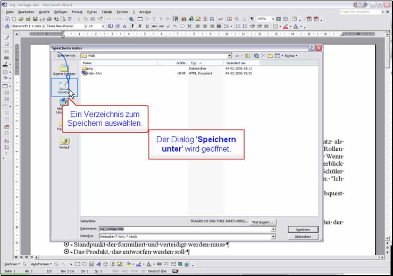Open Eigene Dateien folder shortcut
Screen dimensions: 393x276
(64, 70)
